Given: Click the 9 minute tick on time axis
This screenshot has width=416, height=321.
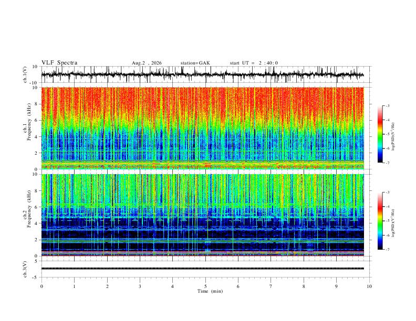Looking at the screenshot, I should [x=336, y=286].
